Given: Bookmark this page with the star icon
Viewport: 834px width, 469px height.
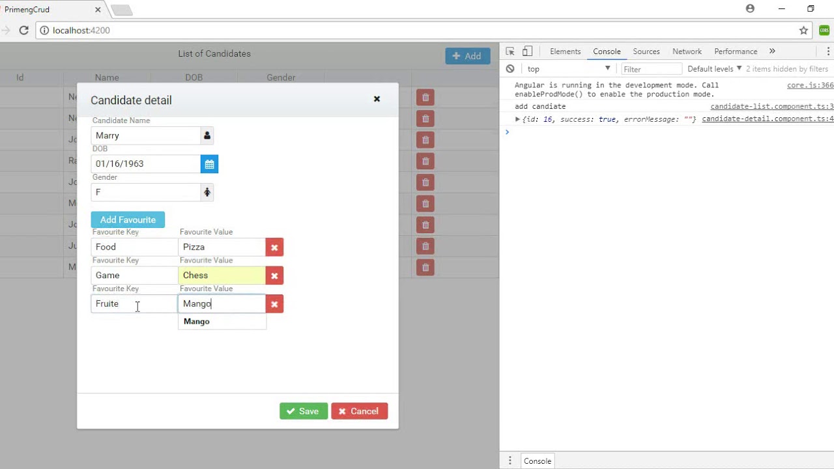Looking at the screenshot, I should [803, 30].
